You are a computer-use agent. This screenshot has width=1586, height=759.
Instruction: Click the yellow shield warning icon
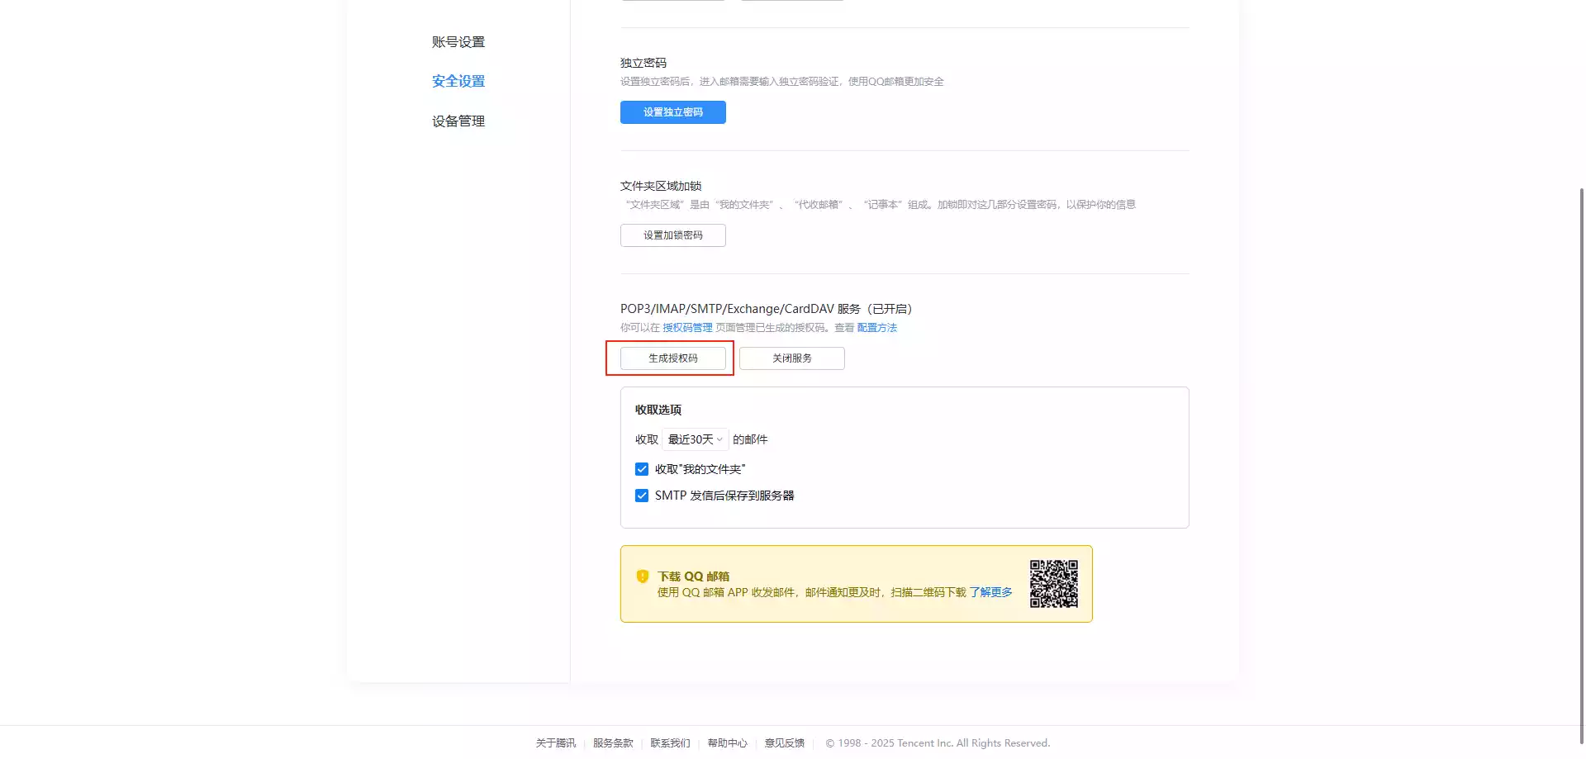[643, 576]
